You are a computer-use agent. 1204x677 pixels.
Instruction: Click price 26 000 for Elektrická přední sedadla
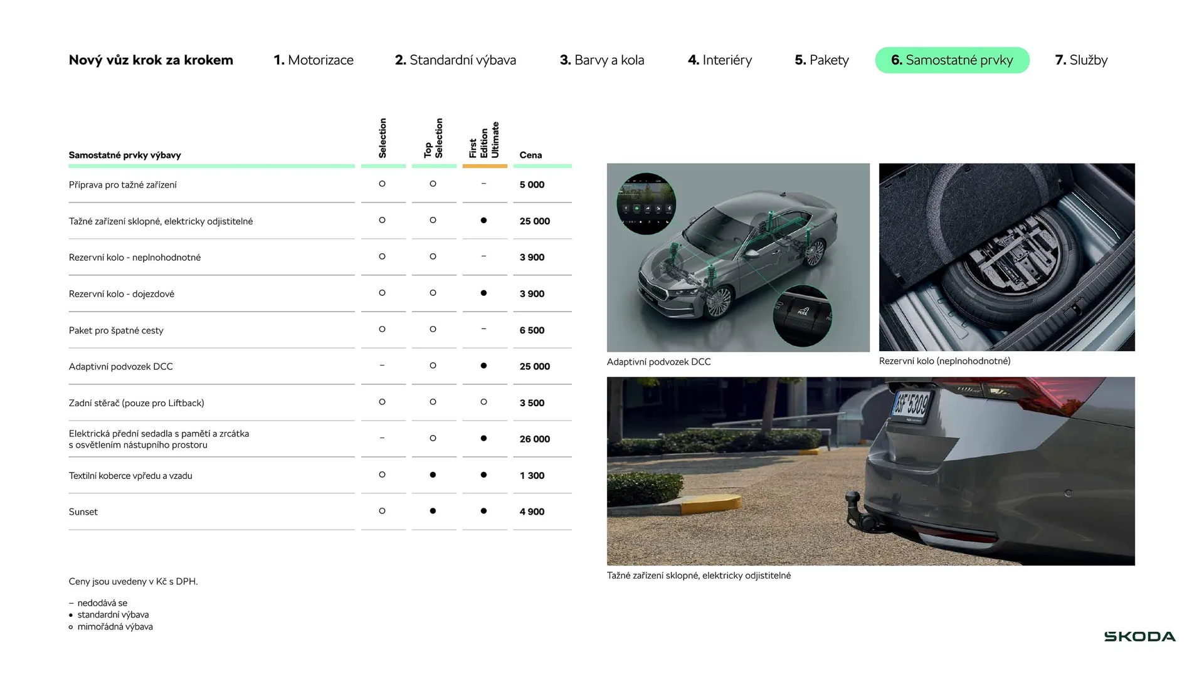click(x=534, y=439)
